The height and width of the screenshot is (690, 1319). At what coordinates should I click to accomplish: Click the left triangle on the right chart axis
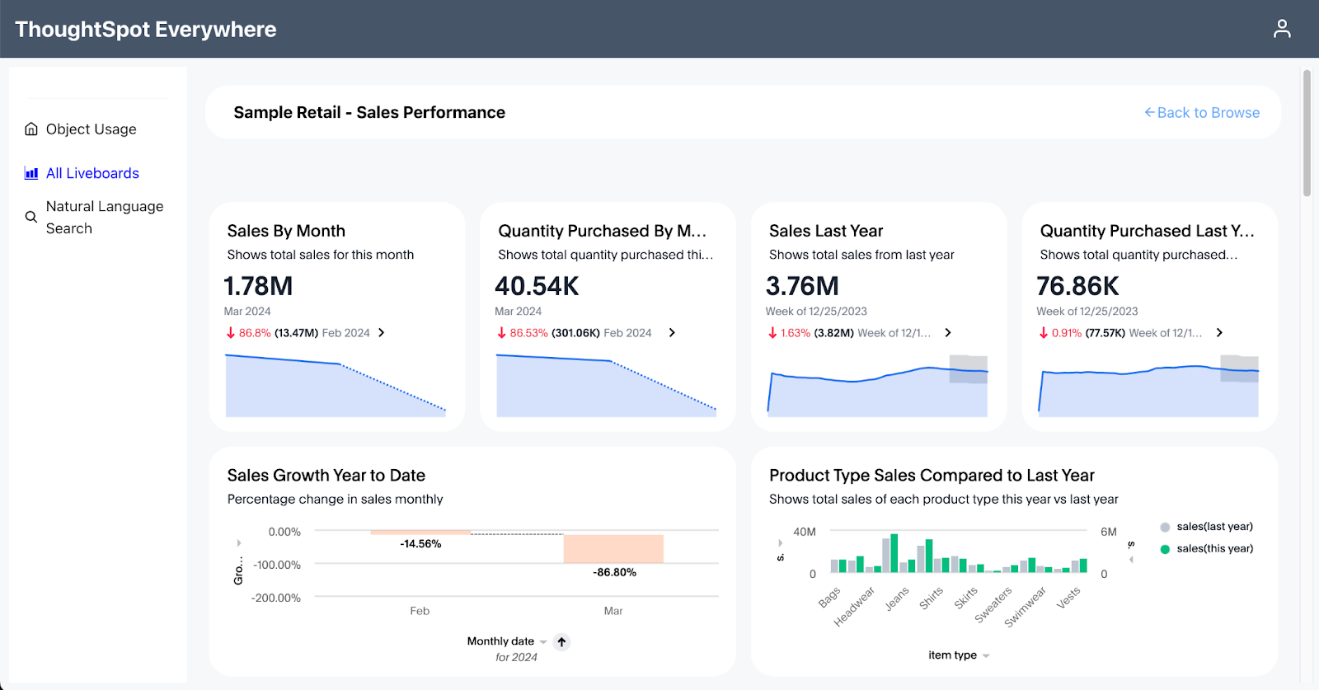click(x=1131, y=560)
